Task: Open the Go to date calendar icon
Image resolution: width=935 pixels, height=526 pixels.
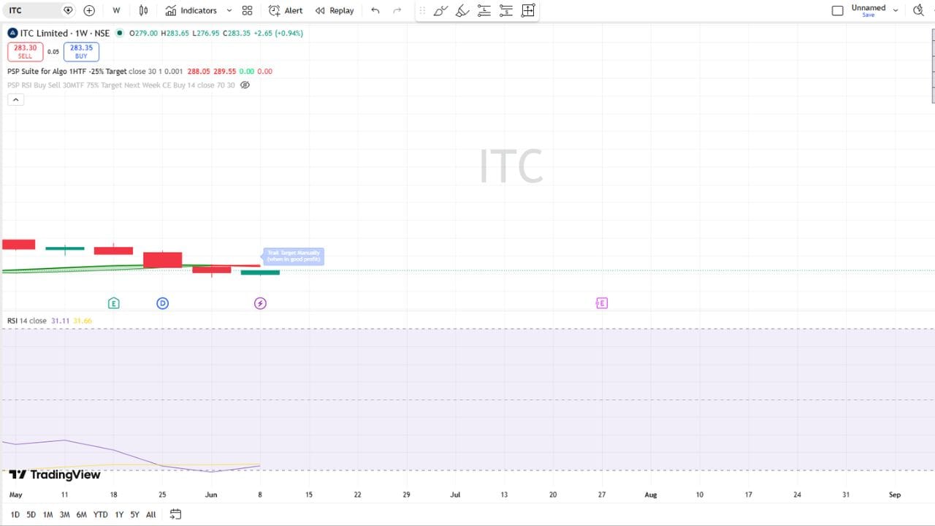Action: (175, 514)
